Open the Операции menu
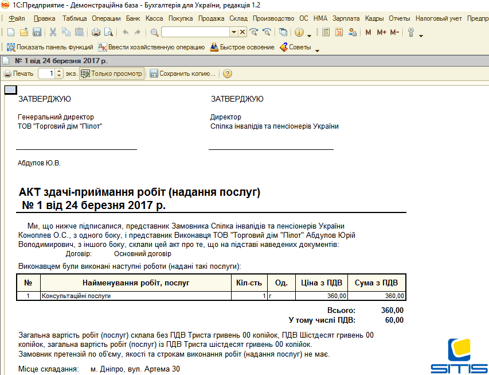This screenshot has width=489, height=375. [x=106, y=18]
